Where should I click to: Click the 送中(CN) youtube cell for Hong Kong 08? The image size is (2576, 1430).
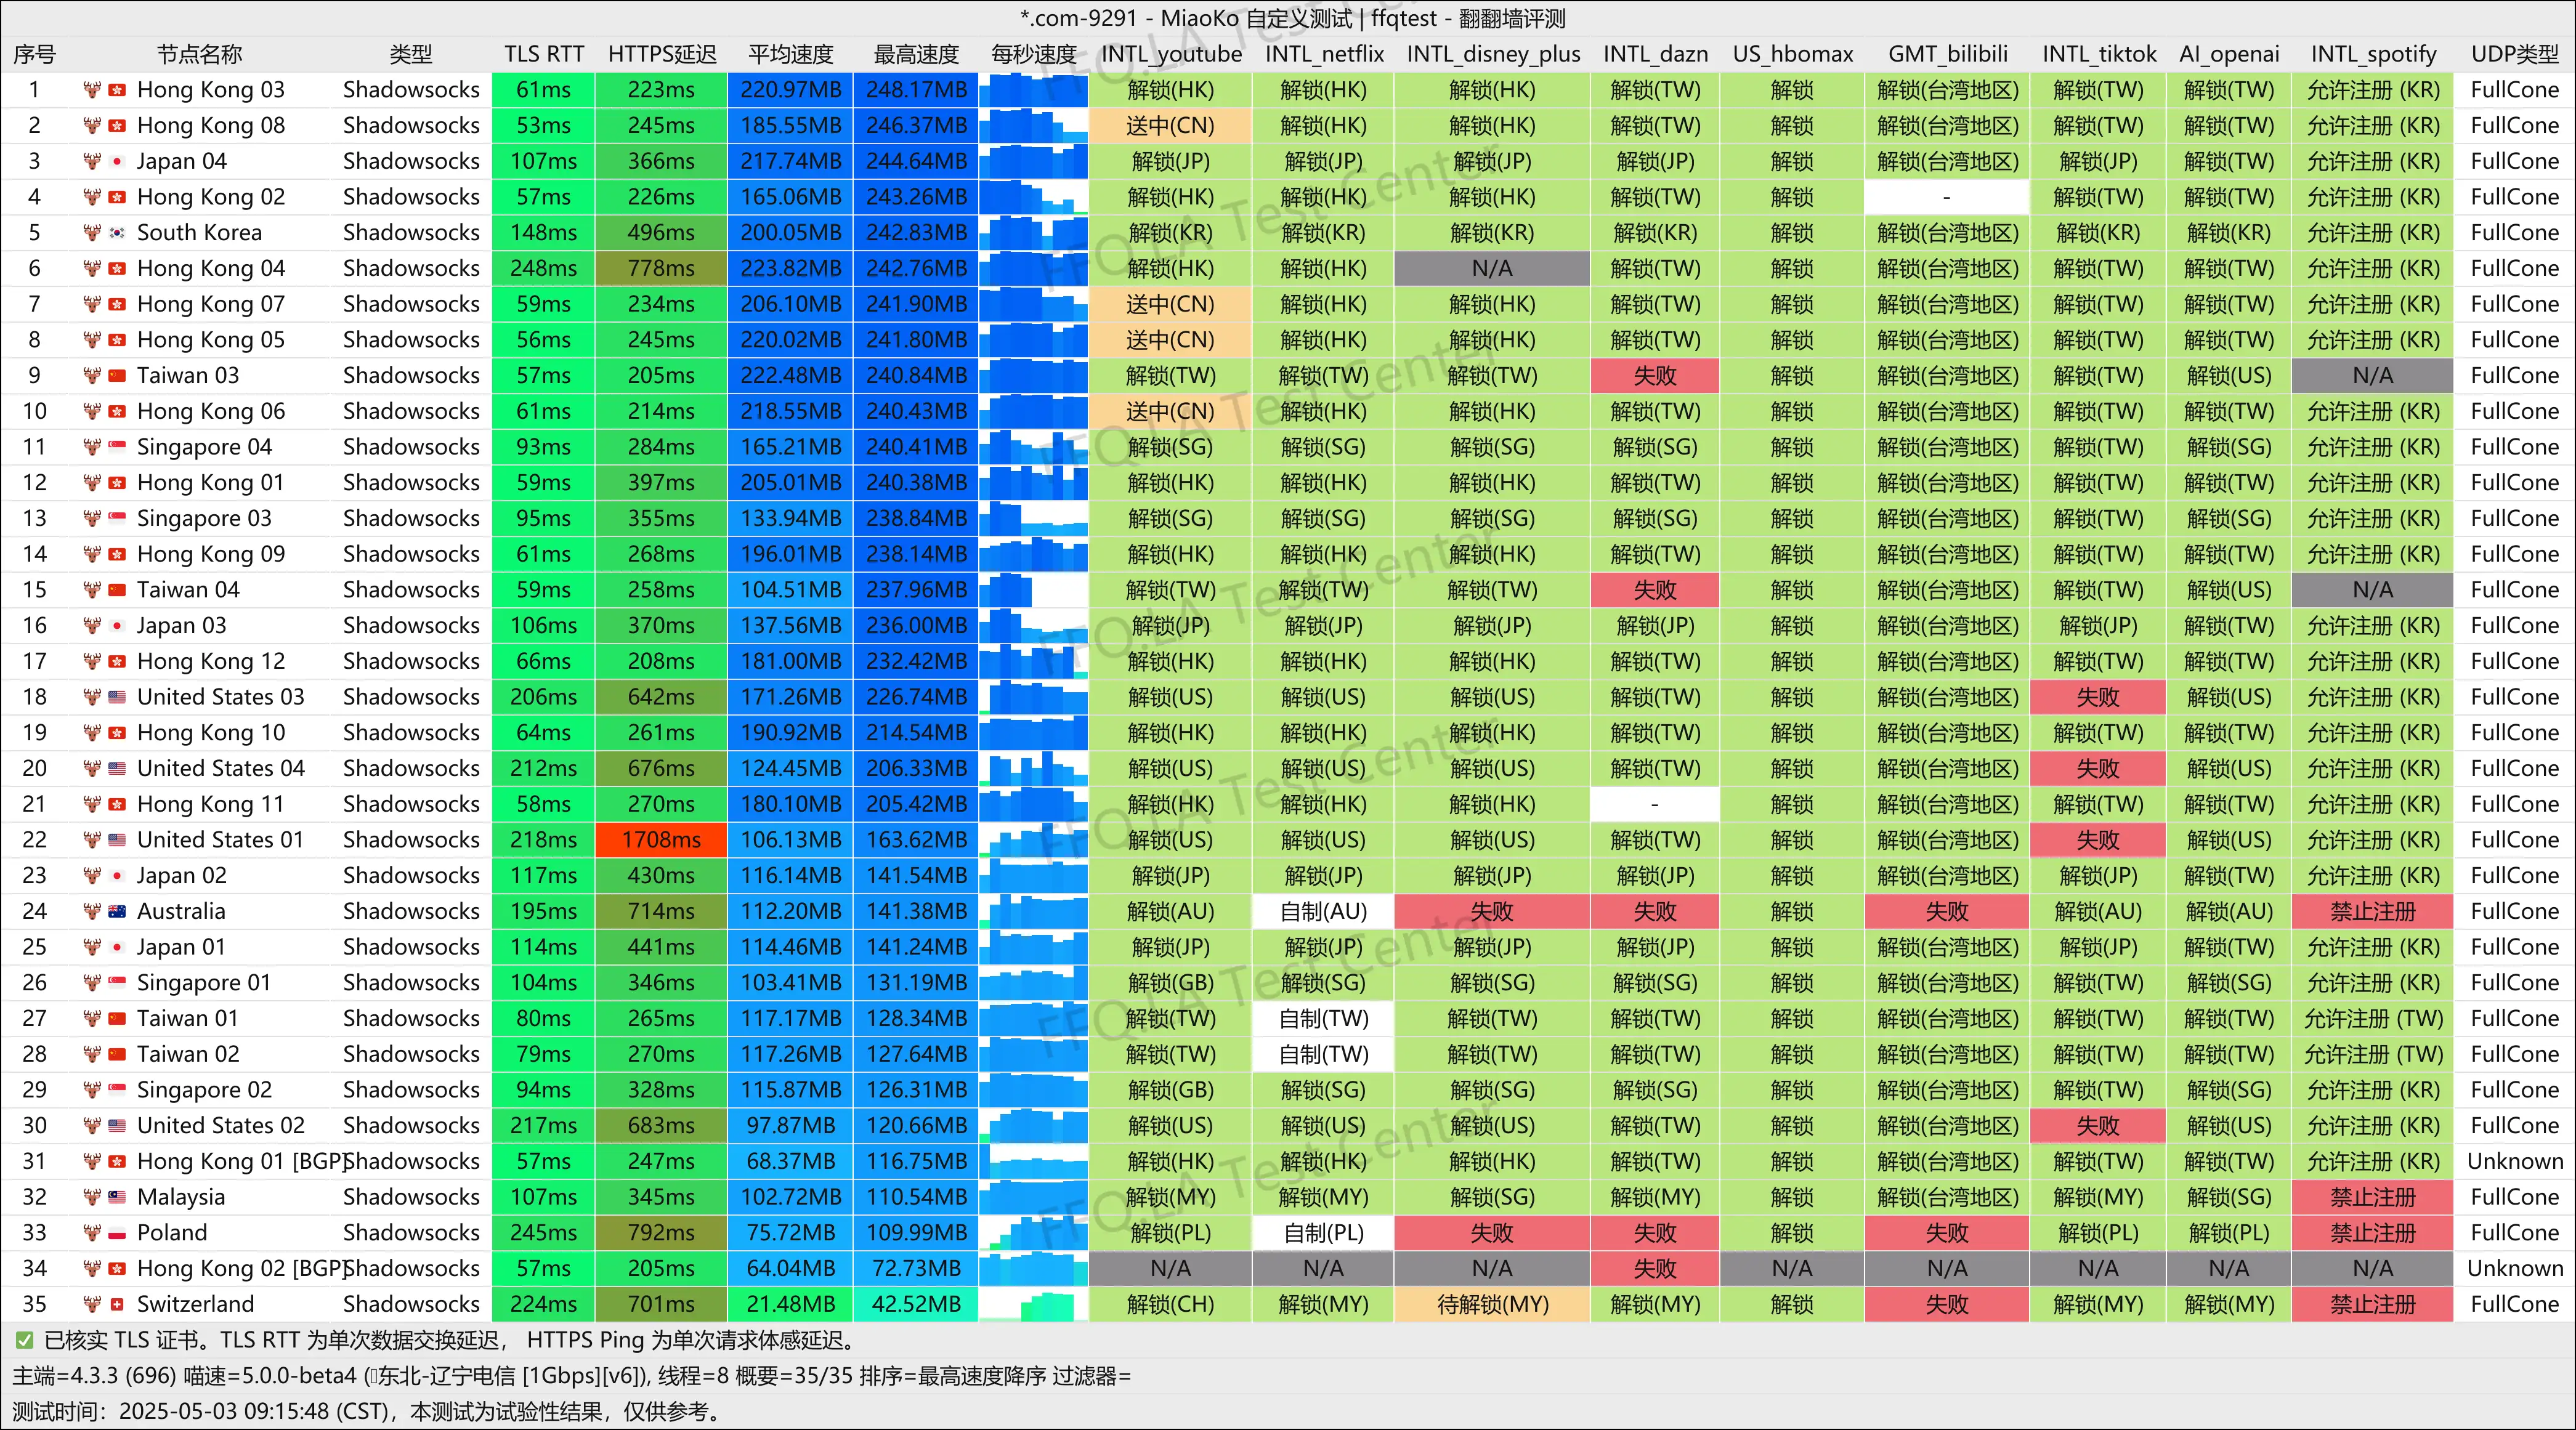click(x=1170, y=126)
